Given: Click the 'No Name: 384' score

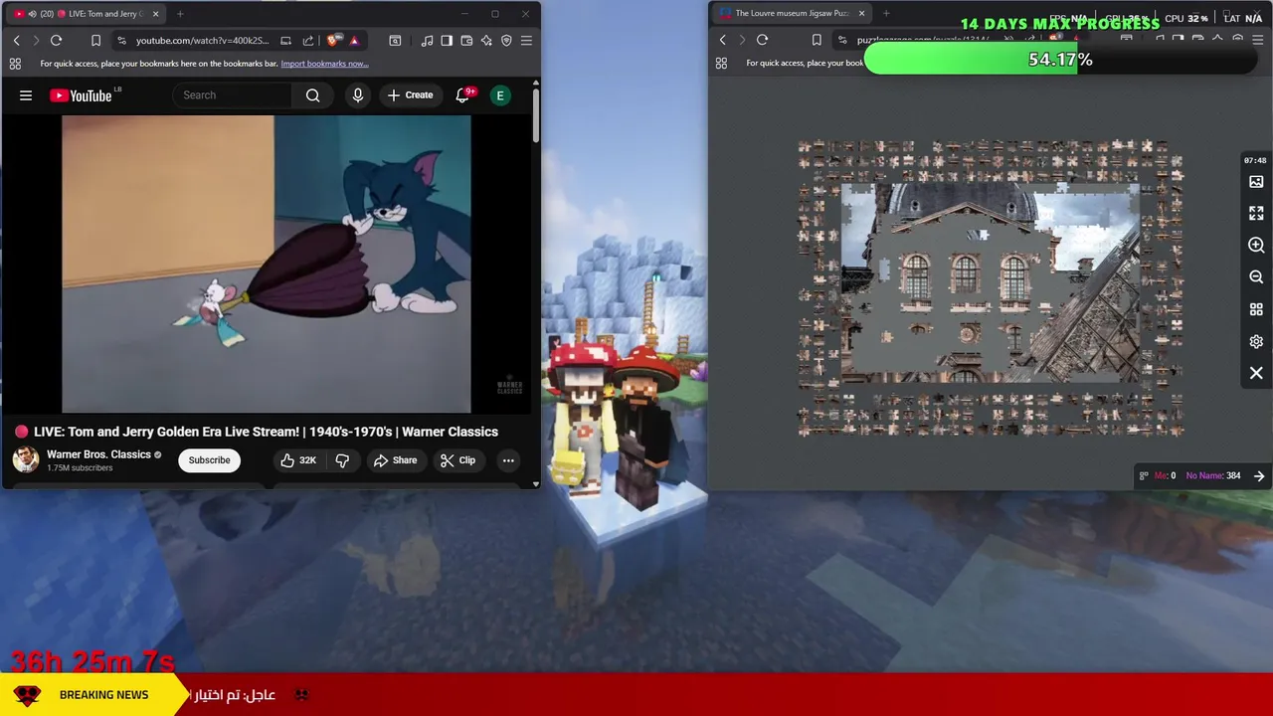Looking at the screenshot, I should click(x=1213, y=476).
